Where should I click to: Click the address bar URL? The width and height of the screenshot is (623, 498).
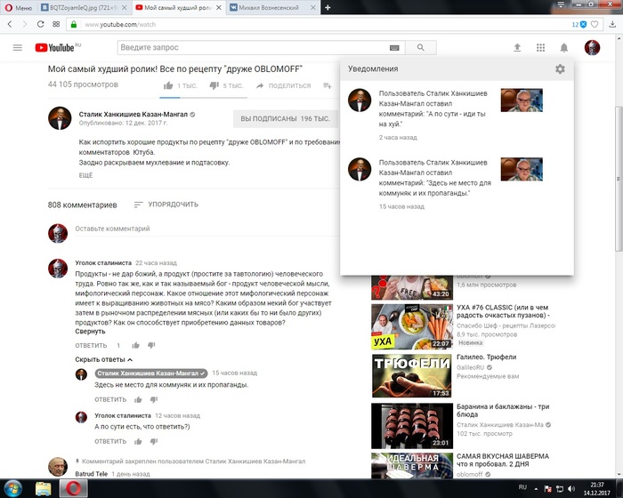point(120,25)
